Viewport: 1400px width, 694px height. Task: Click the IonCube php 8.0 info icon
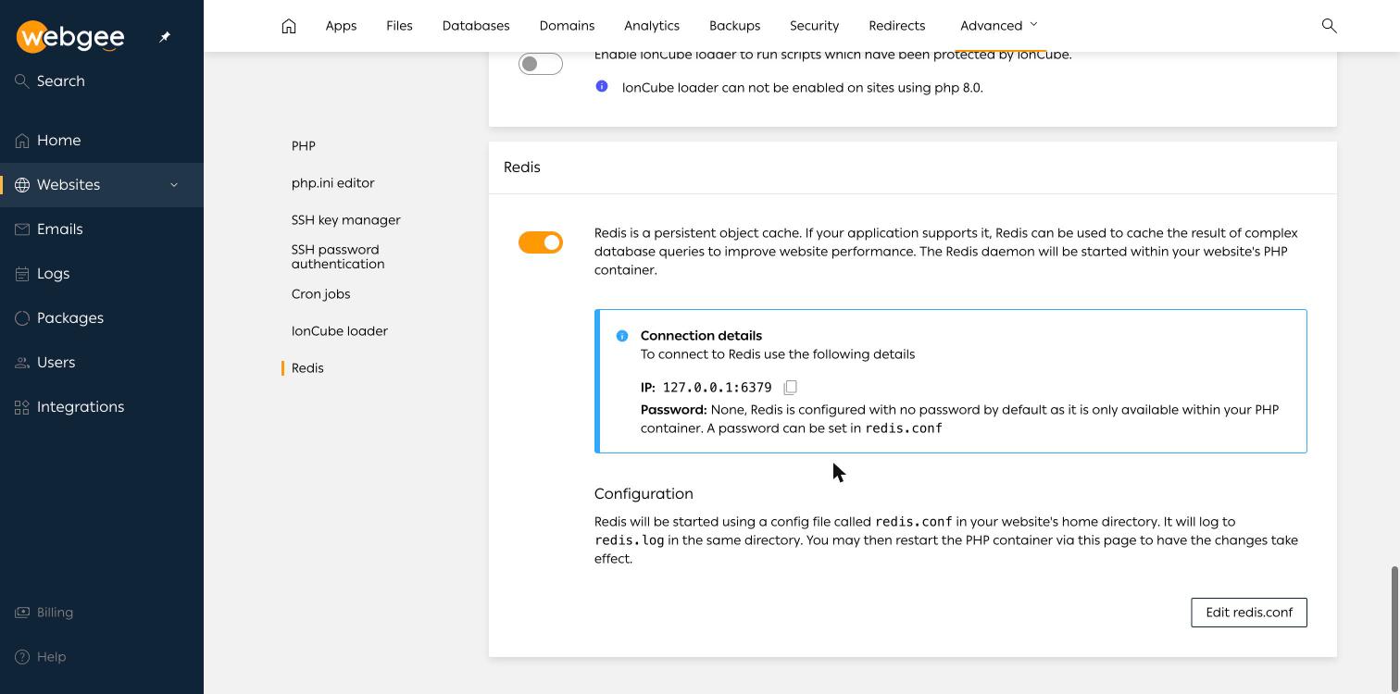pyautogui.click(x=602, y=86)
